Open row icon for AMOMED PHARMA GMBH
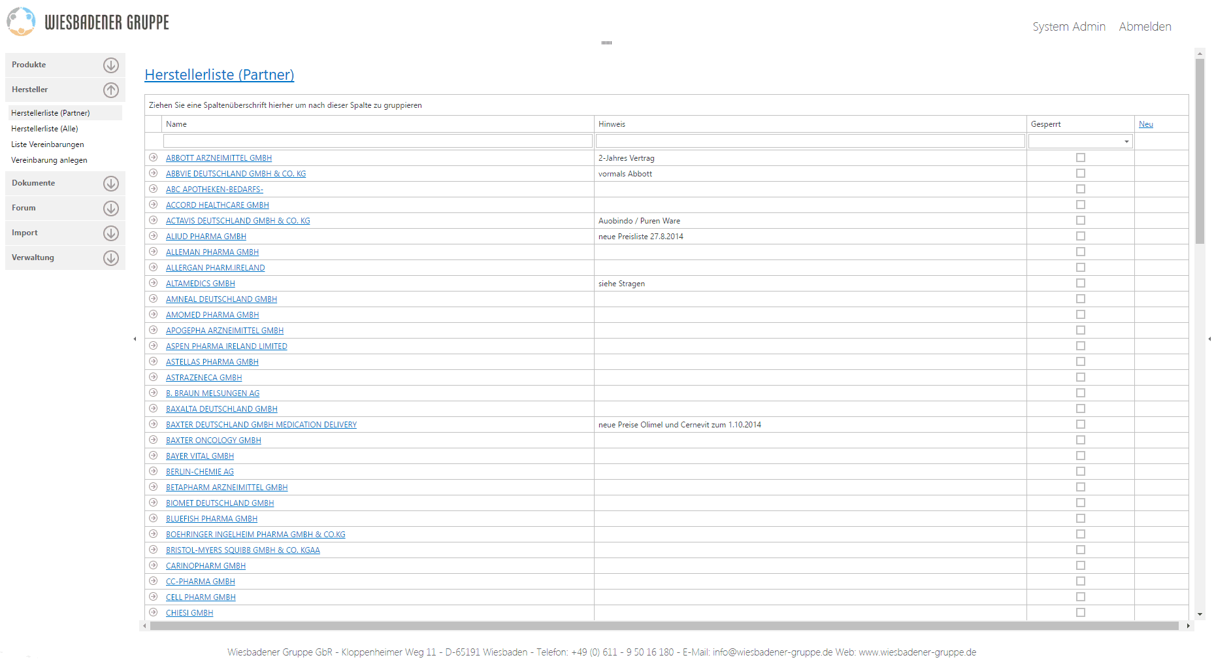The image size is (1214, 666). tap(154, 314)
